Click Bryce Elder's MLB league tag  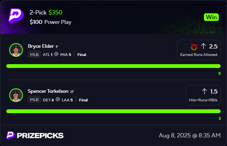click(34, 54)
